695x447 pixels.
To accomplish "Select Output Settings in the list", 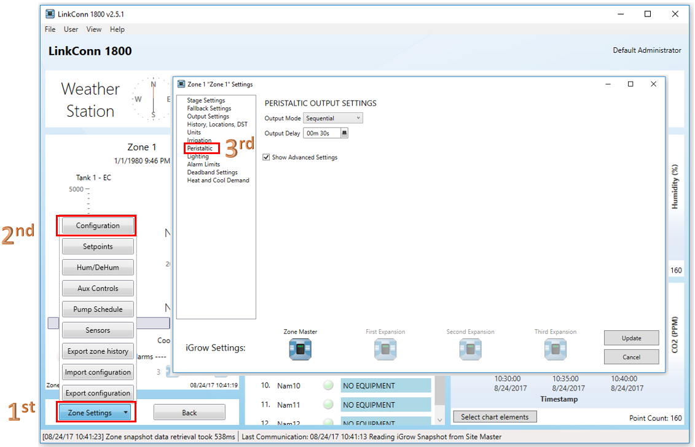I will click(x=208, y=117).
